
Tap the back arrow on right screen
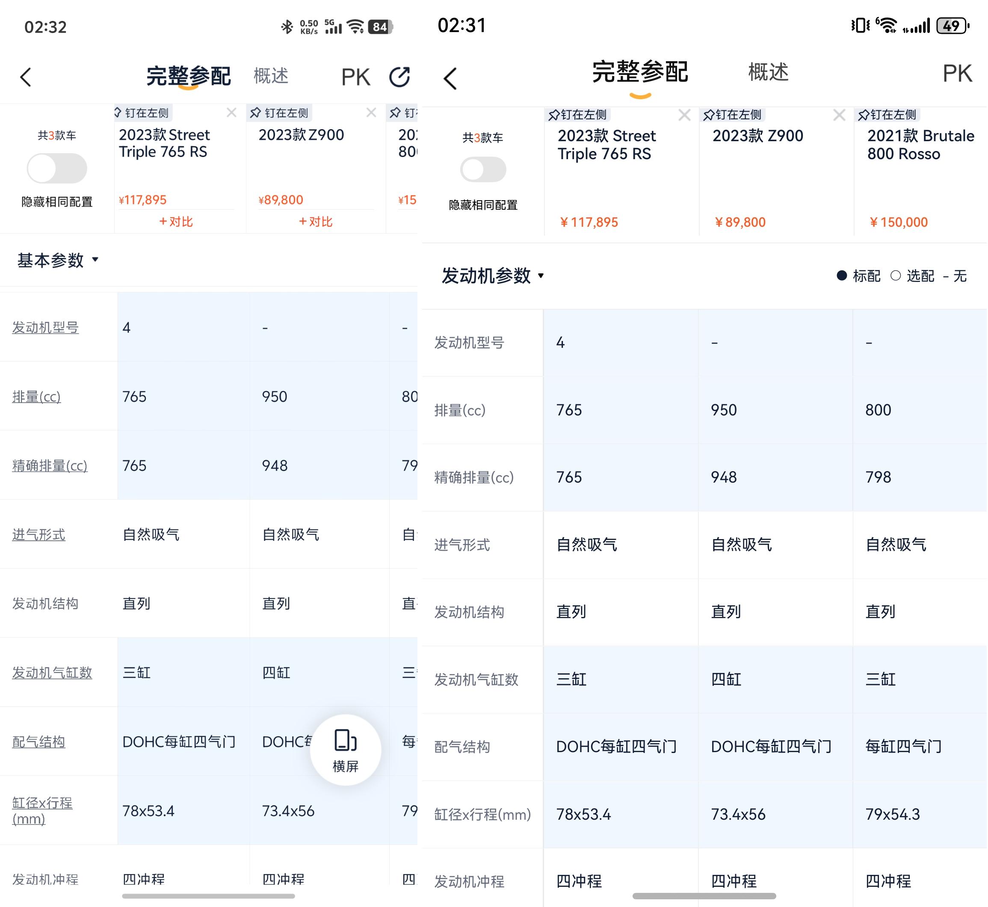[450, 79]
